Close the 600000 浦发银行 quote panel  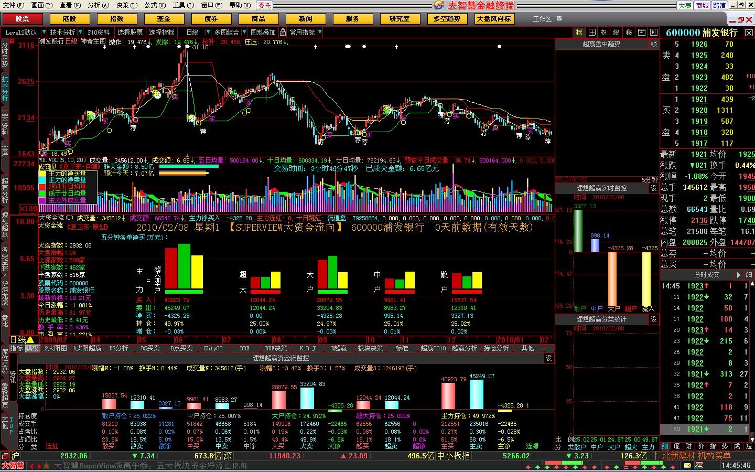tap(749, 33)
